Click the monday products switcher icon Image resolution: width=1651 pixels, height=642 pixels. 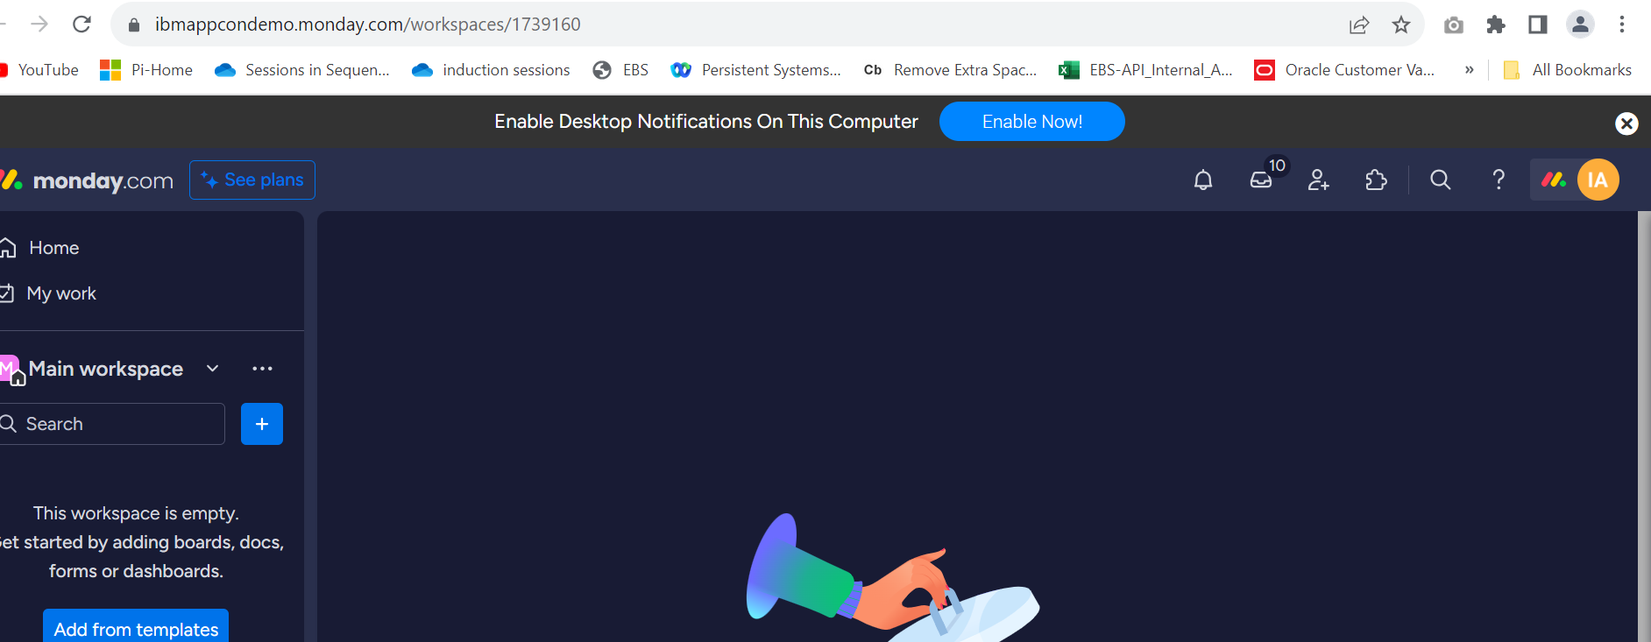tap(1554, 180)
